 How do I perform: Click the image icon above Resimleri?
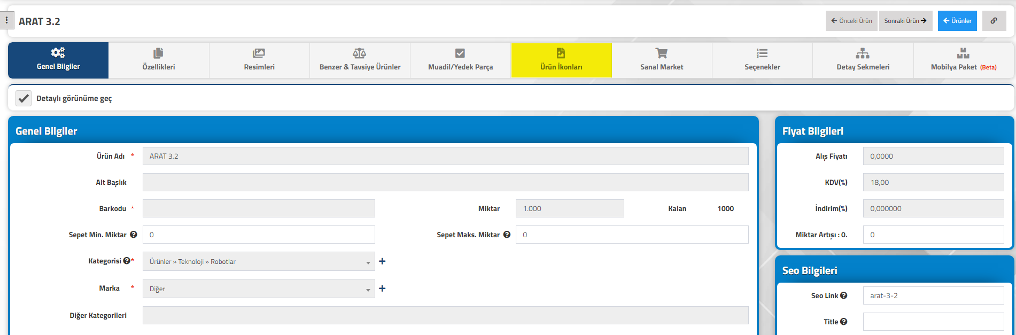[259, 53]
